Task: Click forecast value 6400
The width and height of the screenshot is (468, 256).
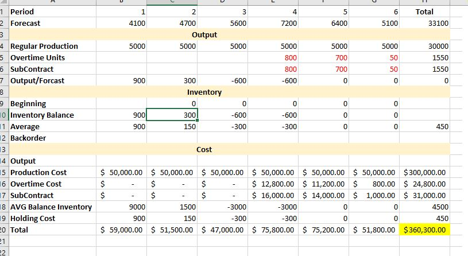Action: click(x=323, y=24)
